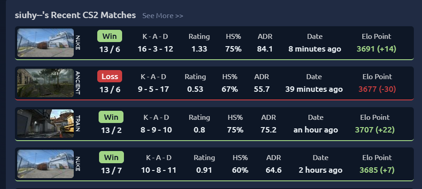Click the 0.53 rating on the Ancient match

click(x=195, y=89)
